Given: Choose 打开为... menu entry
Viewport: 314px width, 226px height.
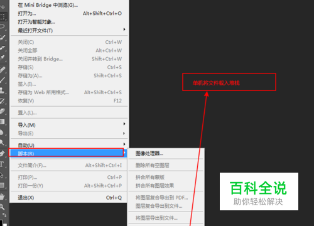Looking at the screenshot, I should pyautogui.click(x=68, y=13).
